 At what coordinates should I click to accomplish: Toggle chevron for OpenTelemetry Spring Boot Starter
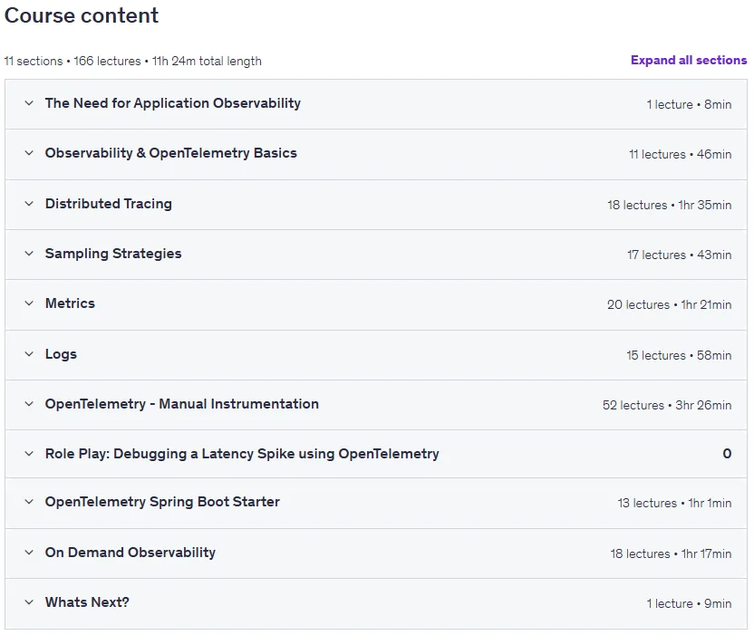coord(29,501)
